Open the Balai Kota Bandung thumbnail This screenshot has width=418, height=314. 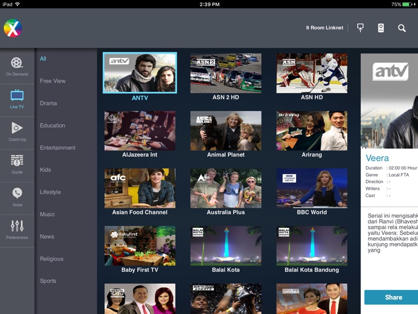click(x=312, y=246)
